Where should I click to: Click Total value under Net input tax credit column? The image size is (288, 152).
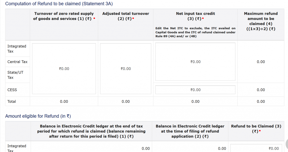point(195,101)
